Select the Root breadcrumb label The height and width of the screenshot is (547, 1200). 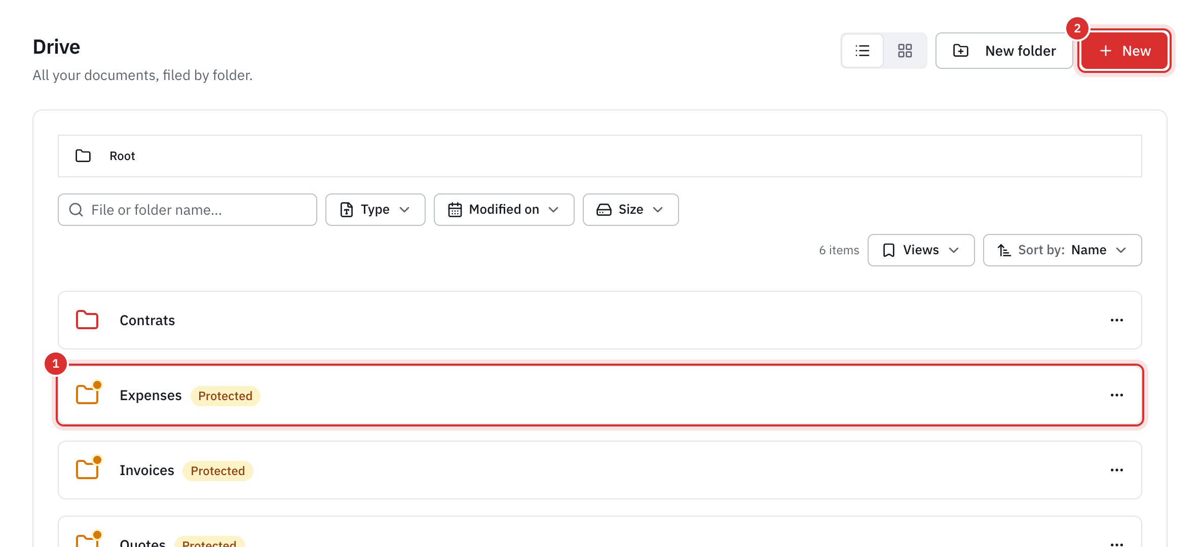(x=122, y=156)
